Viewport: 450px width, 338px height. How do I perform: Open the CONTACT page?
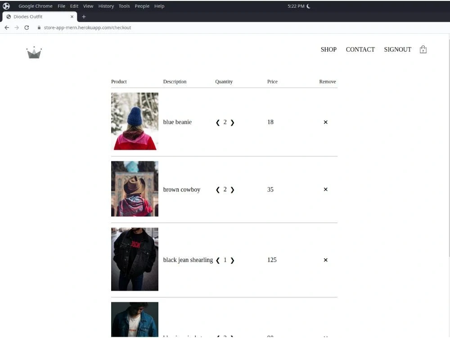tap(360, 50)
